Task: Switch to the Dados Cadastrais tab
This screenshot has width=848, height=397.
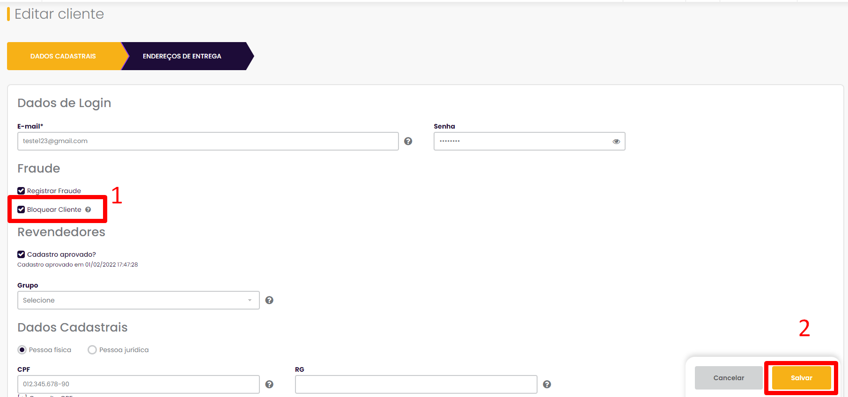Action: pyautogui.click(x=63, y=56)
